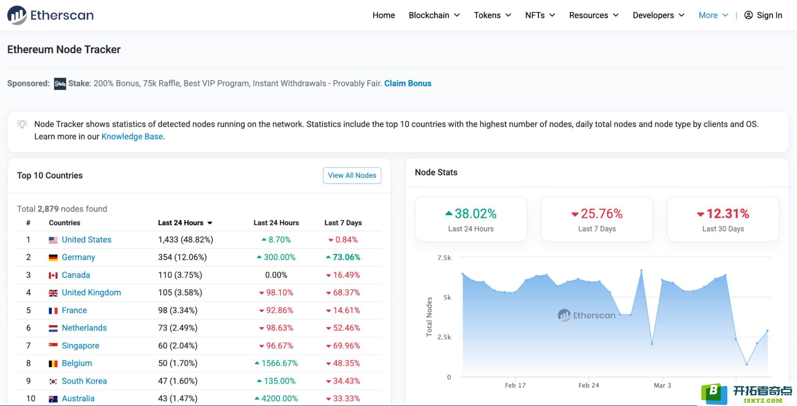Click the '354 (12.06%)' cell

pos(182,257)
